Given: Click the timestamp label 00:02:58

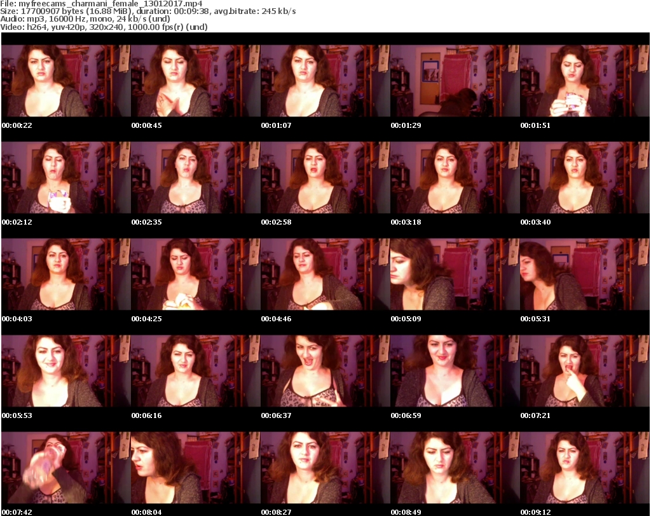Looking at the screenshot, I should coord(276,222).
